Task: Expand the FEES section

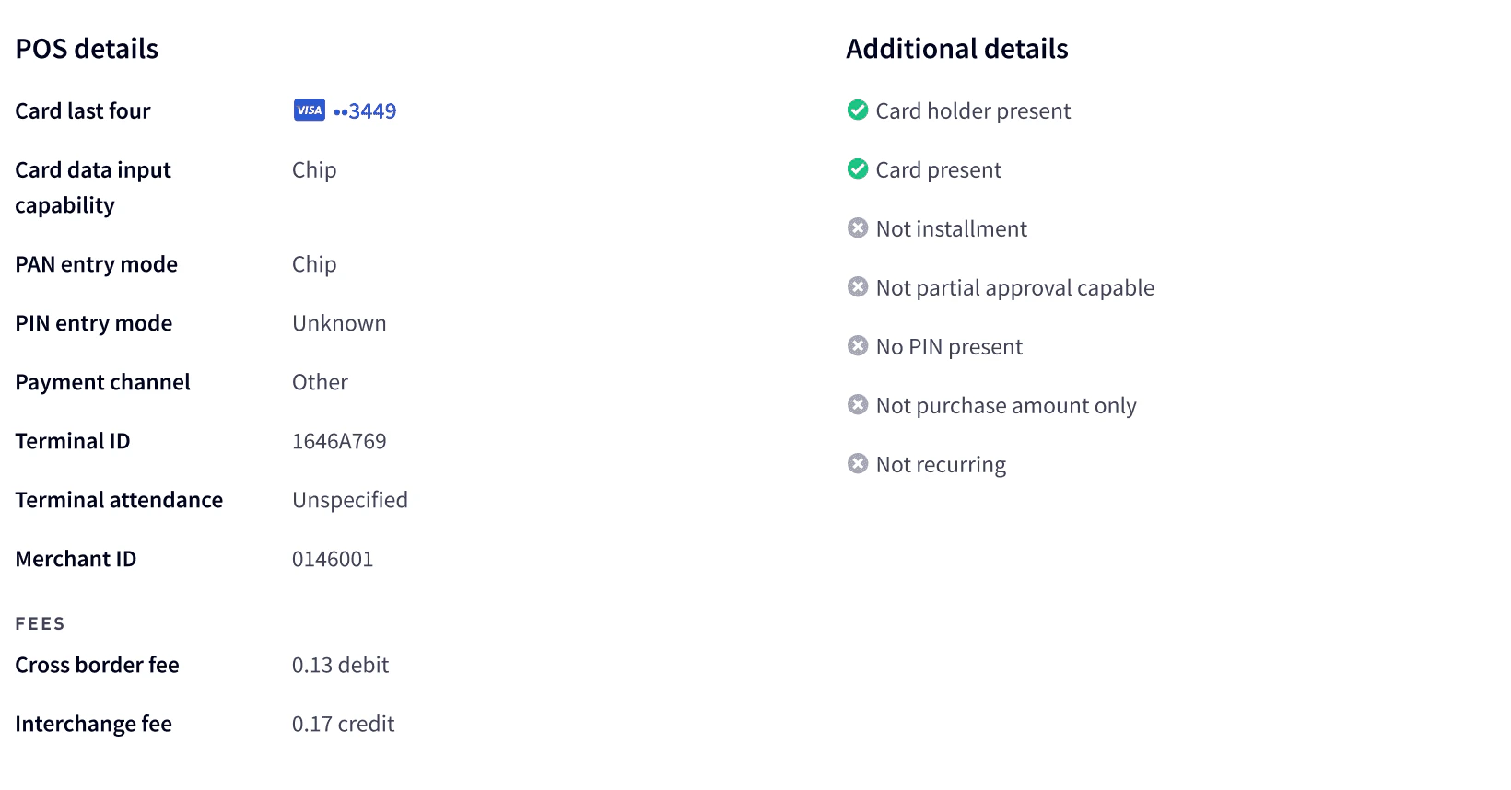Action: tap(40, 623)
